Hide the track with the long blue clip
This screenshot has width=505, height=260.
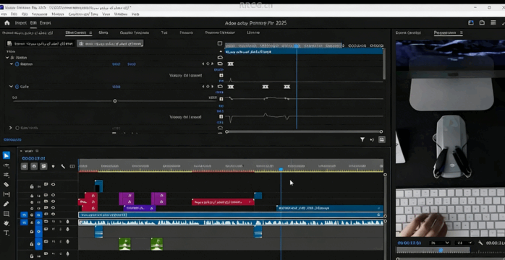point(53,214)
